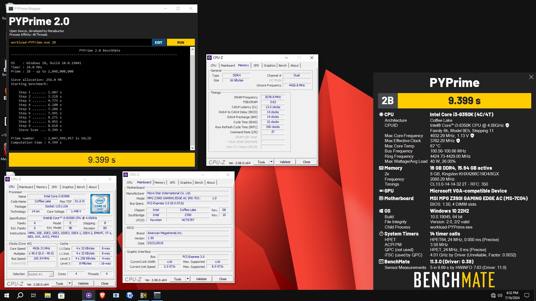Screen dimensions: 536x301
Task: Click the DRAM Frequency 2078.8 MHz value
Action: (273, 97)
